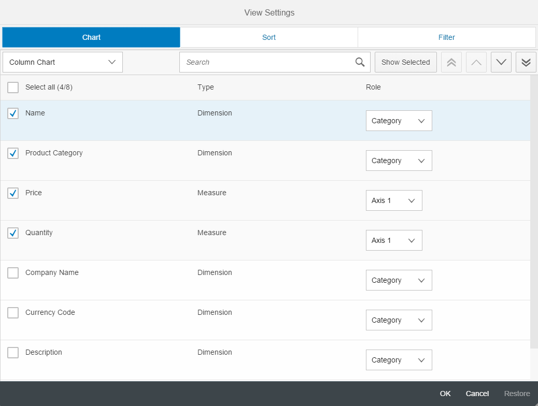The image size is (538, 406).
Task: Expand the Role dropdown for Price
Action: [x=394, y=200]
